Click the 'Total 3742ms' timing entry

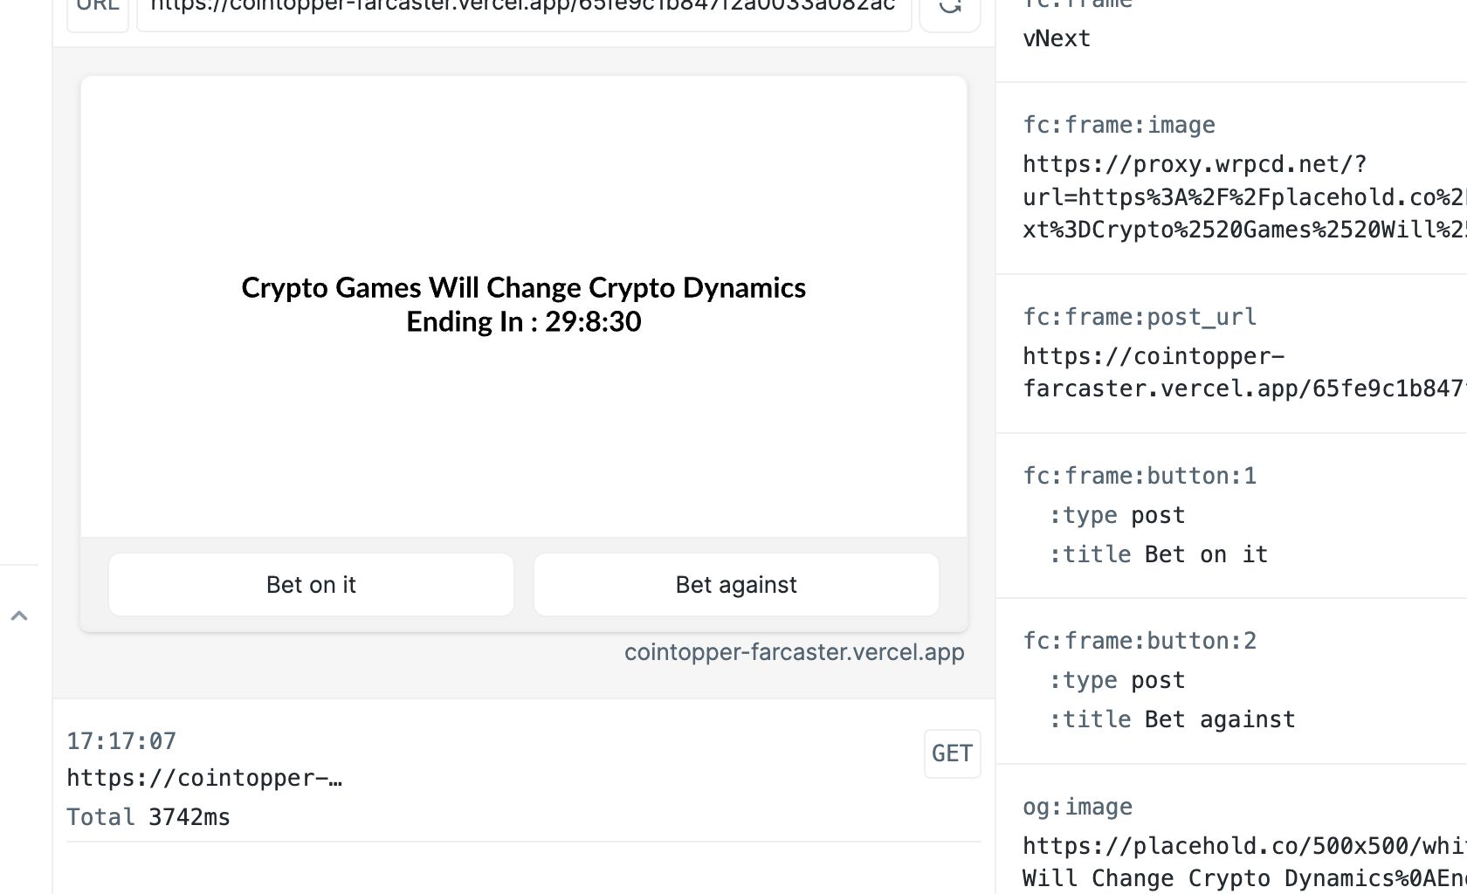148,817
